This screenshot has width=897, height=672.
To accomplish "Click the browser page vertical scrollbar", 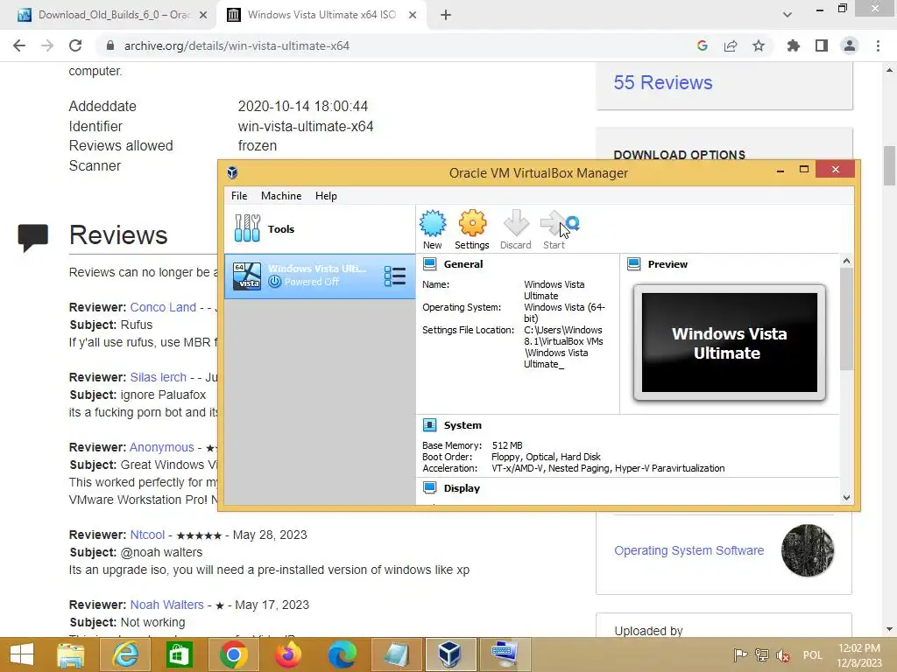I will point(889,165).
